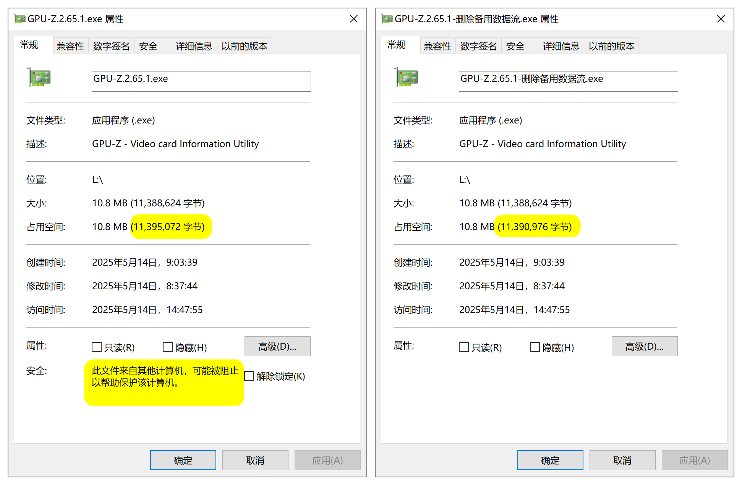Click the 11,395,072 字节 disk size value

[168, 227]
